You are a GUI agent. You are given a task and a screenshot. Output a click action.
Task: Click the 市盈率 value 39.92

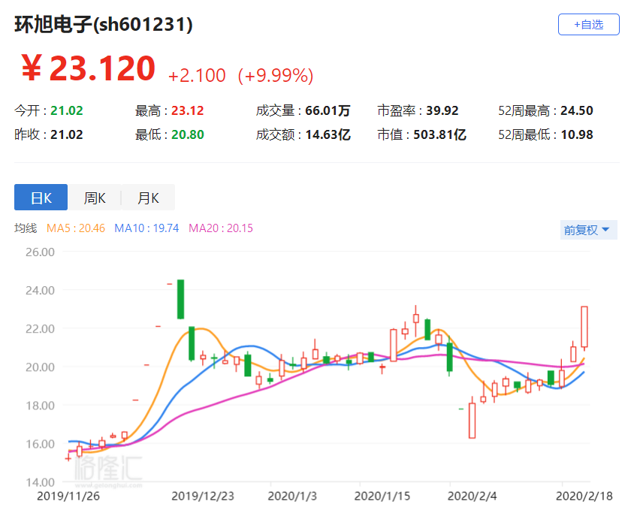click(442, 110)
